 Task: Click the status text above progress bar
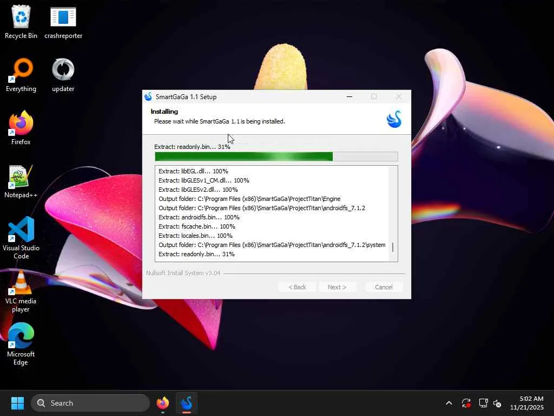point(192,147)
